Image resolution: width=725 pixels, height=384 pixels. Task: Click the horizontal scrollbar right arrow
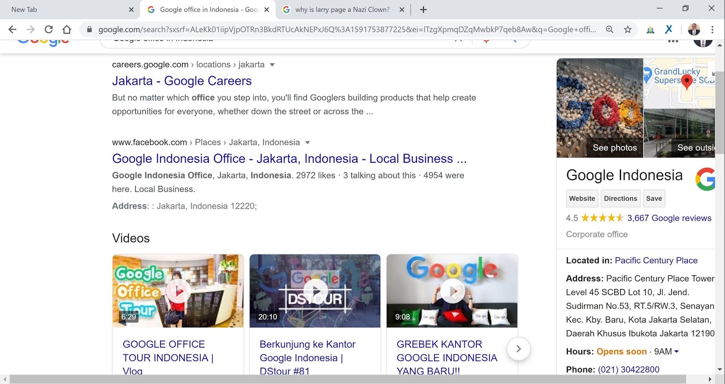point(710,379)
